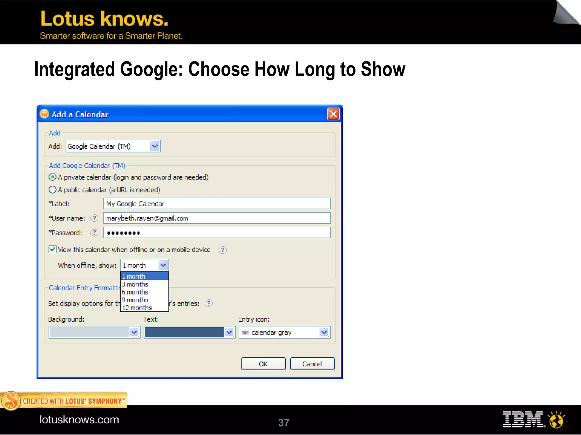Collapse the When offline show dropdown

163,265
